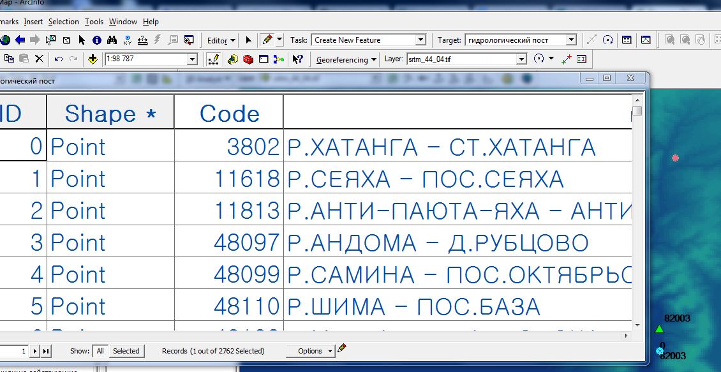Click the table editing pencil indicator
Viewport: 721px width, 372px height.
click(341, 348)
